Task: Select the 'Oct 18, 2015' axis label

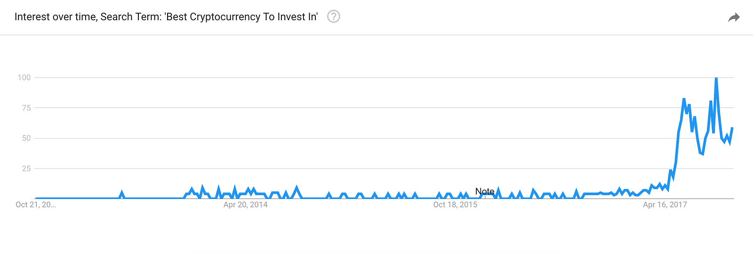Action: [x=455, y=205]
